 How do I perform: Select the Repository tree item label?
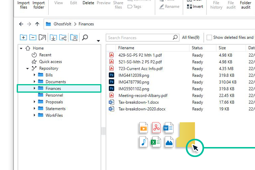click(49, 68)
